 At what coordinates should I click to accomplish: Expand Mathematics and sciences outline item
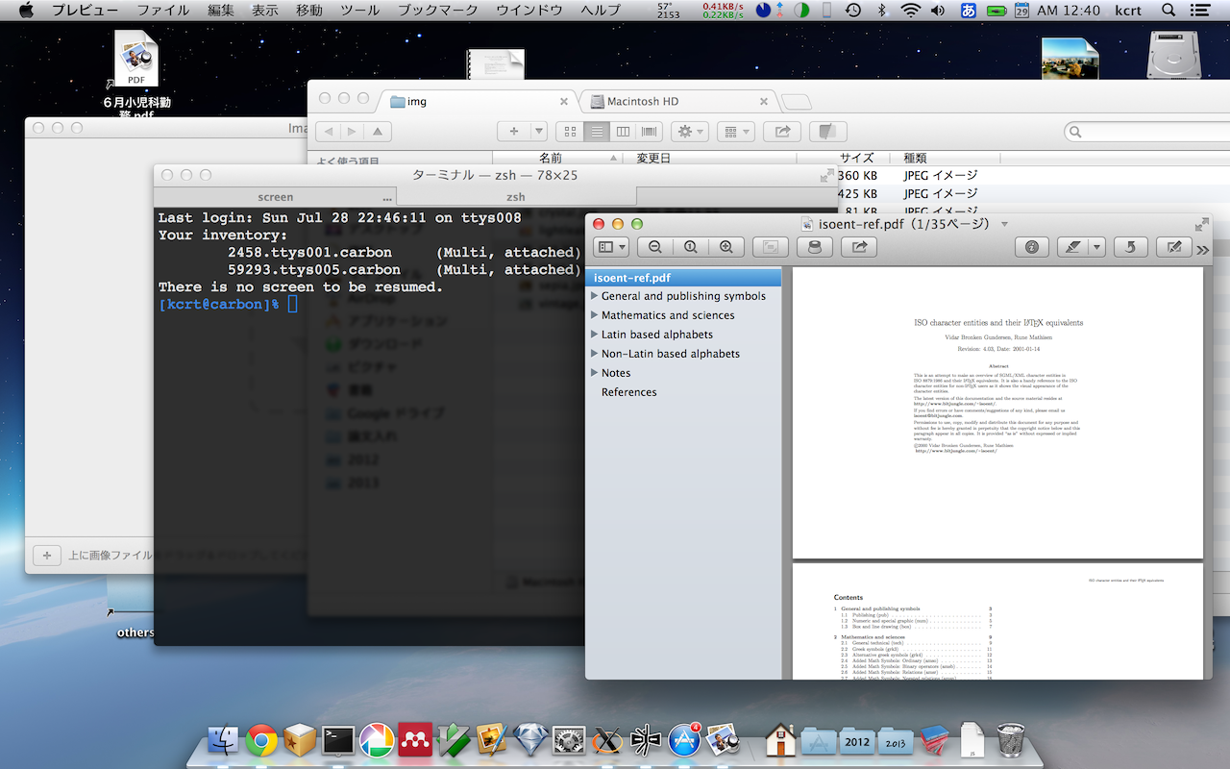click(x=595, y=315)
